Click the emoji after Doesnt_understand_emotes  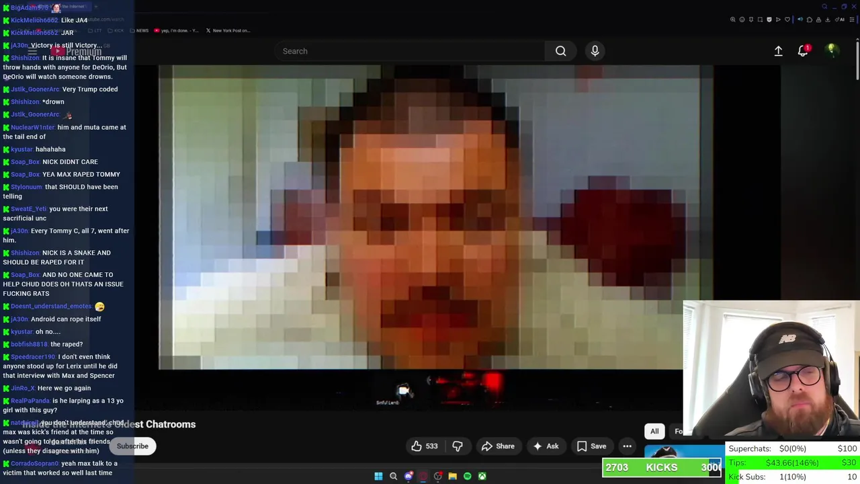pos(99,307)
